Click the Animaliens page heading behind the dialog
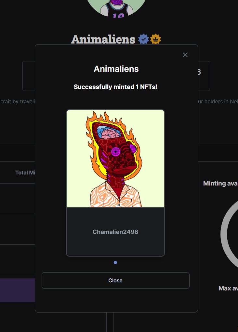 pos(103,39)
